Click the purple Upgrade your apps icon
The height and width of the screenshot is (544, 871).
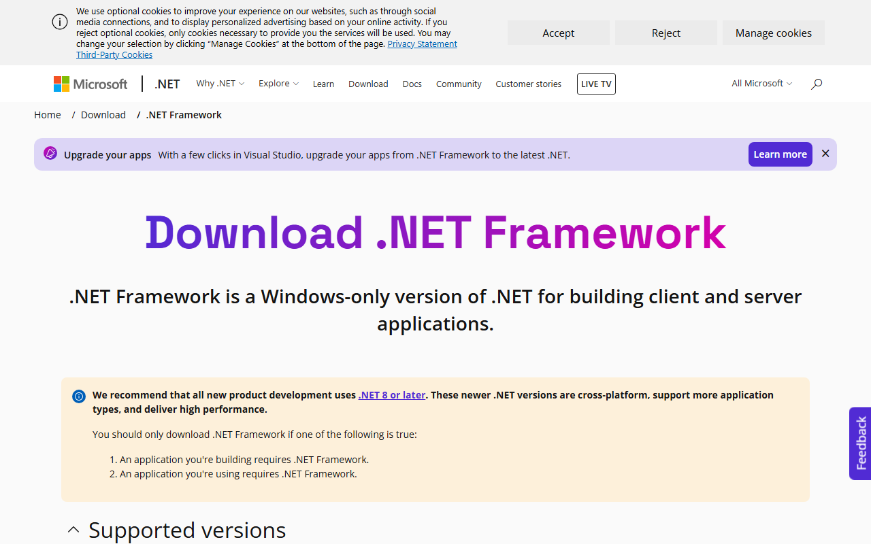(50, 154)
